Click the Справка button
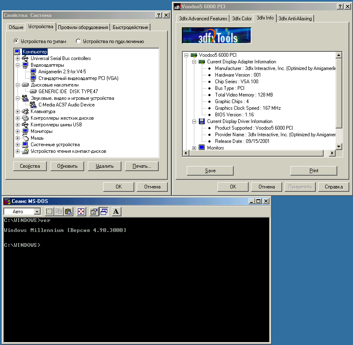The height and width of the screenshot is (345, 353). (334, 187)
